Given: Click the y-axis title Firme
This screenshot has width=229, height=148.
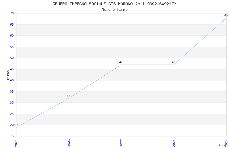Looking at the screenshot, I should coord(8,75).
